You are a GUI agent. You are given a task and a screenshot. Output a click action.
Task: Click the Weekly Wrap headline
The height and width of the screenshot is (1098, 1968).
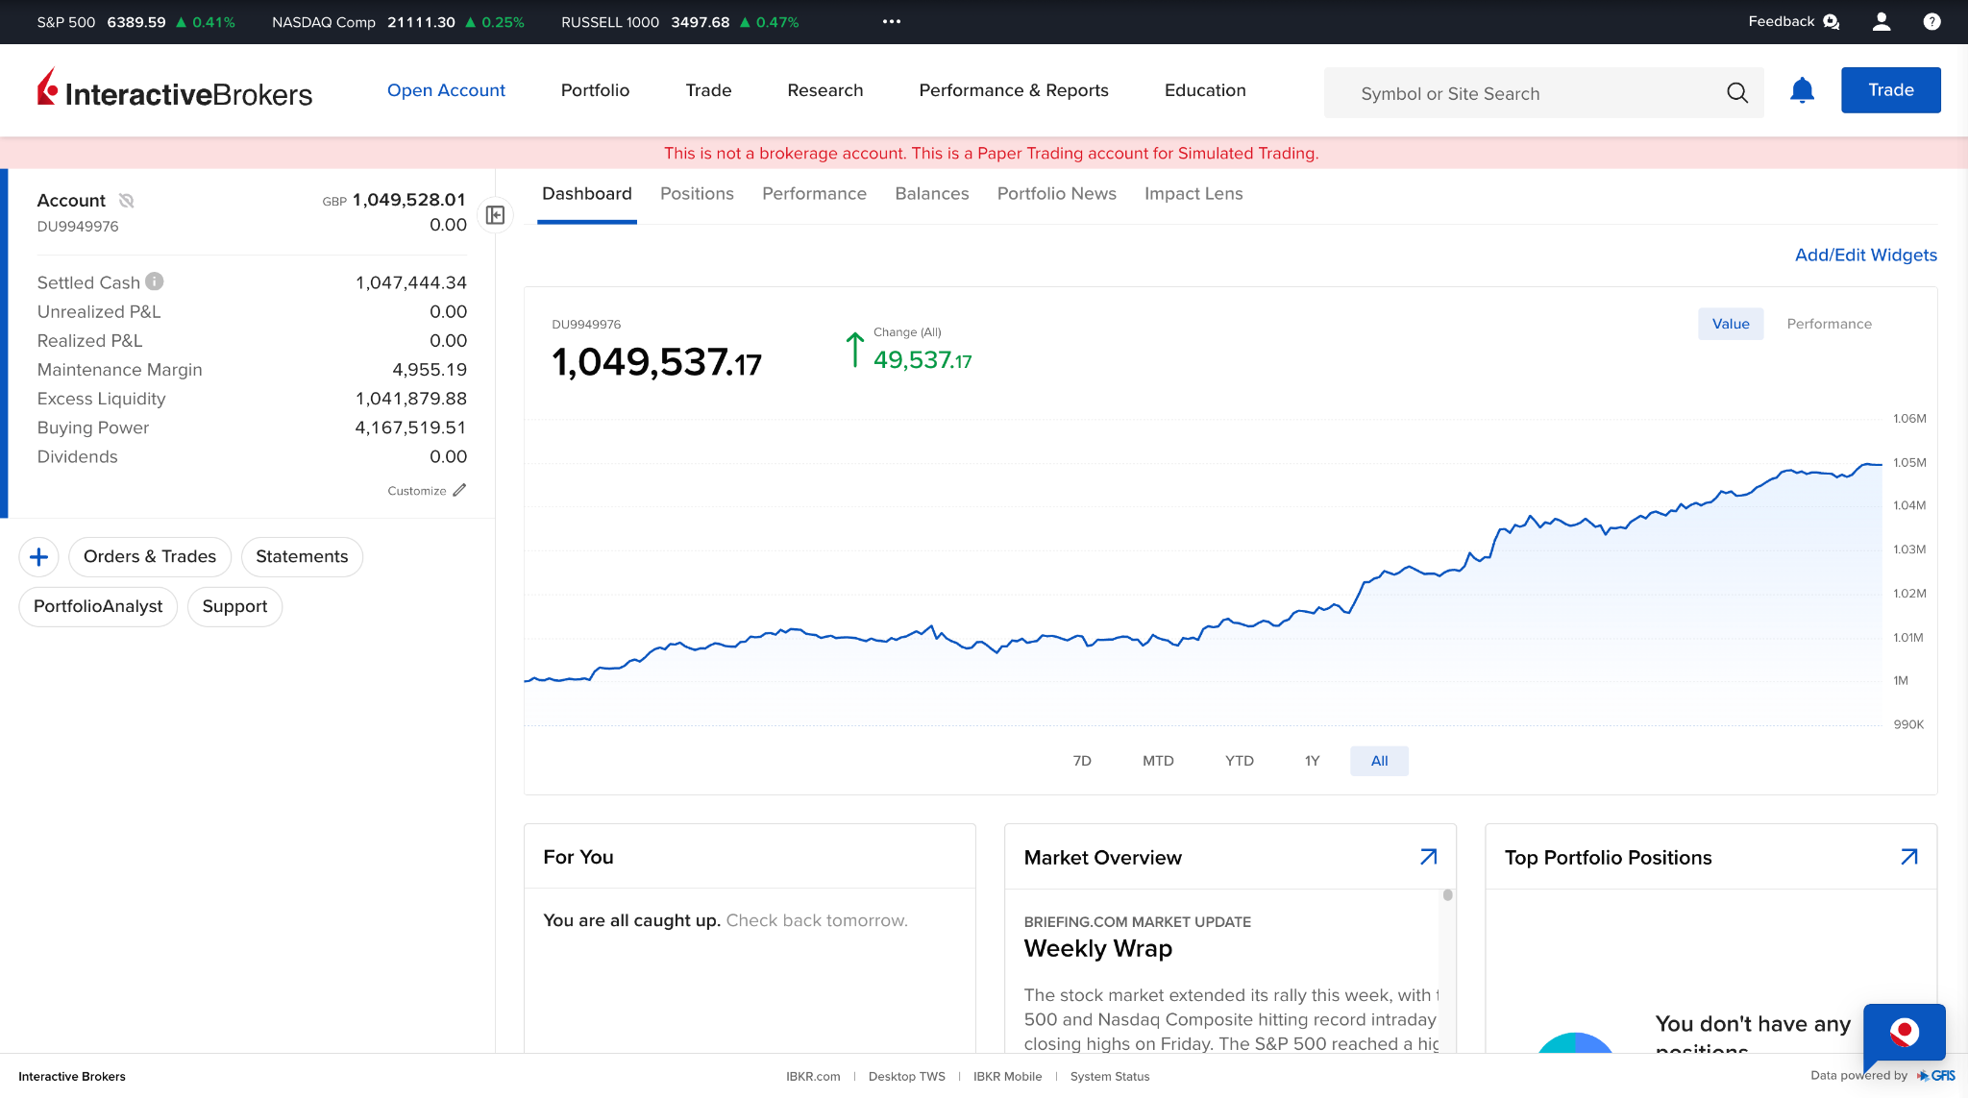pos(1097,948)
